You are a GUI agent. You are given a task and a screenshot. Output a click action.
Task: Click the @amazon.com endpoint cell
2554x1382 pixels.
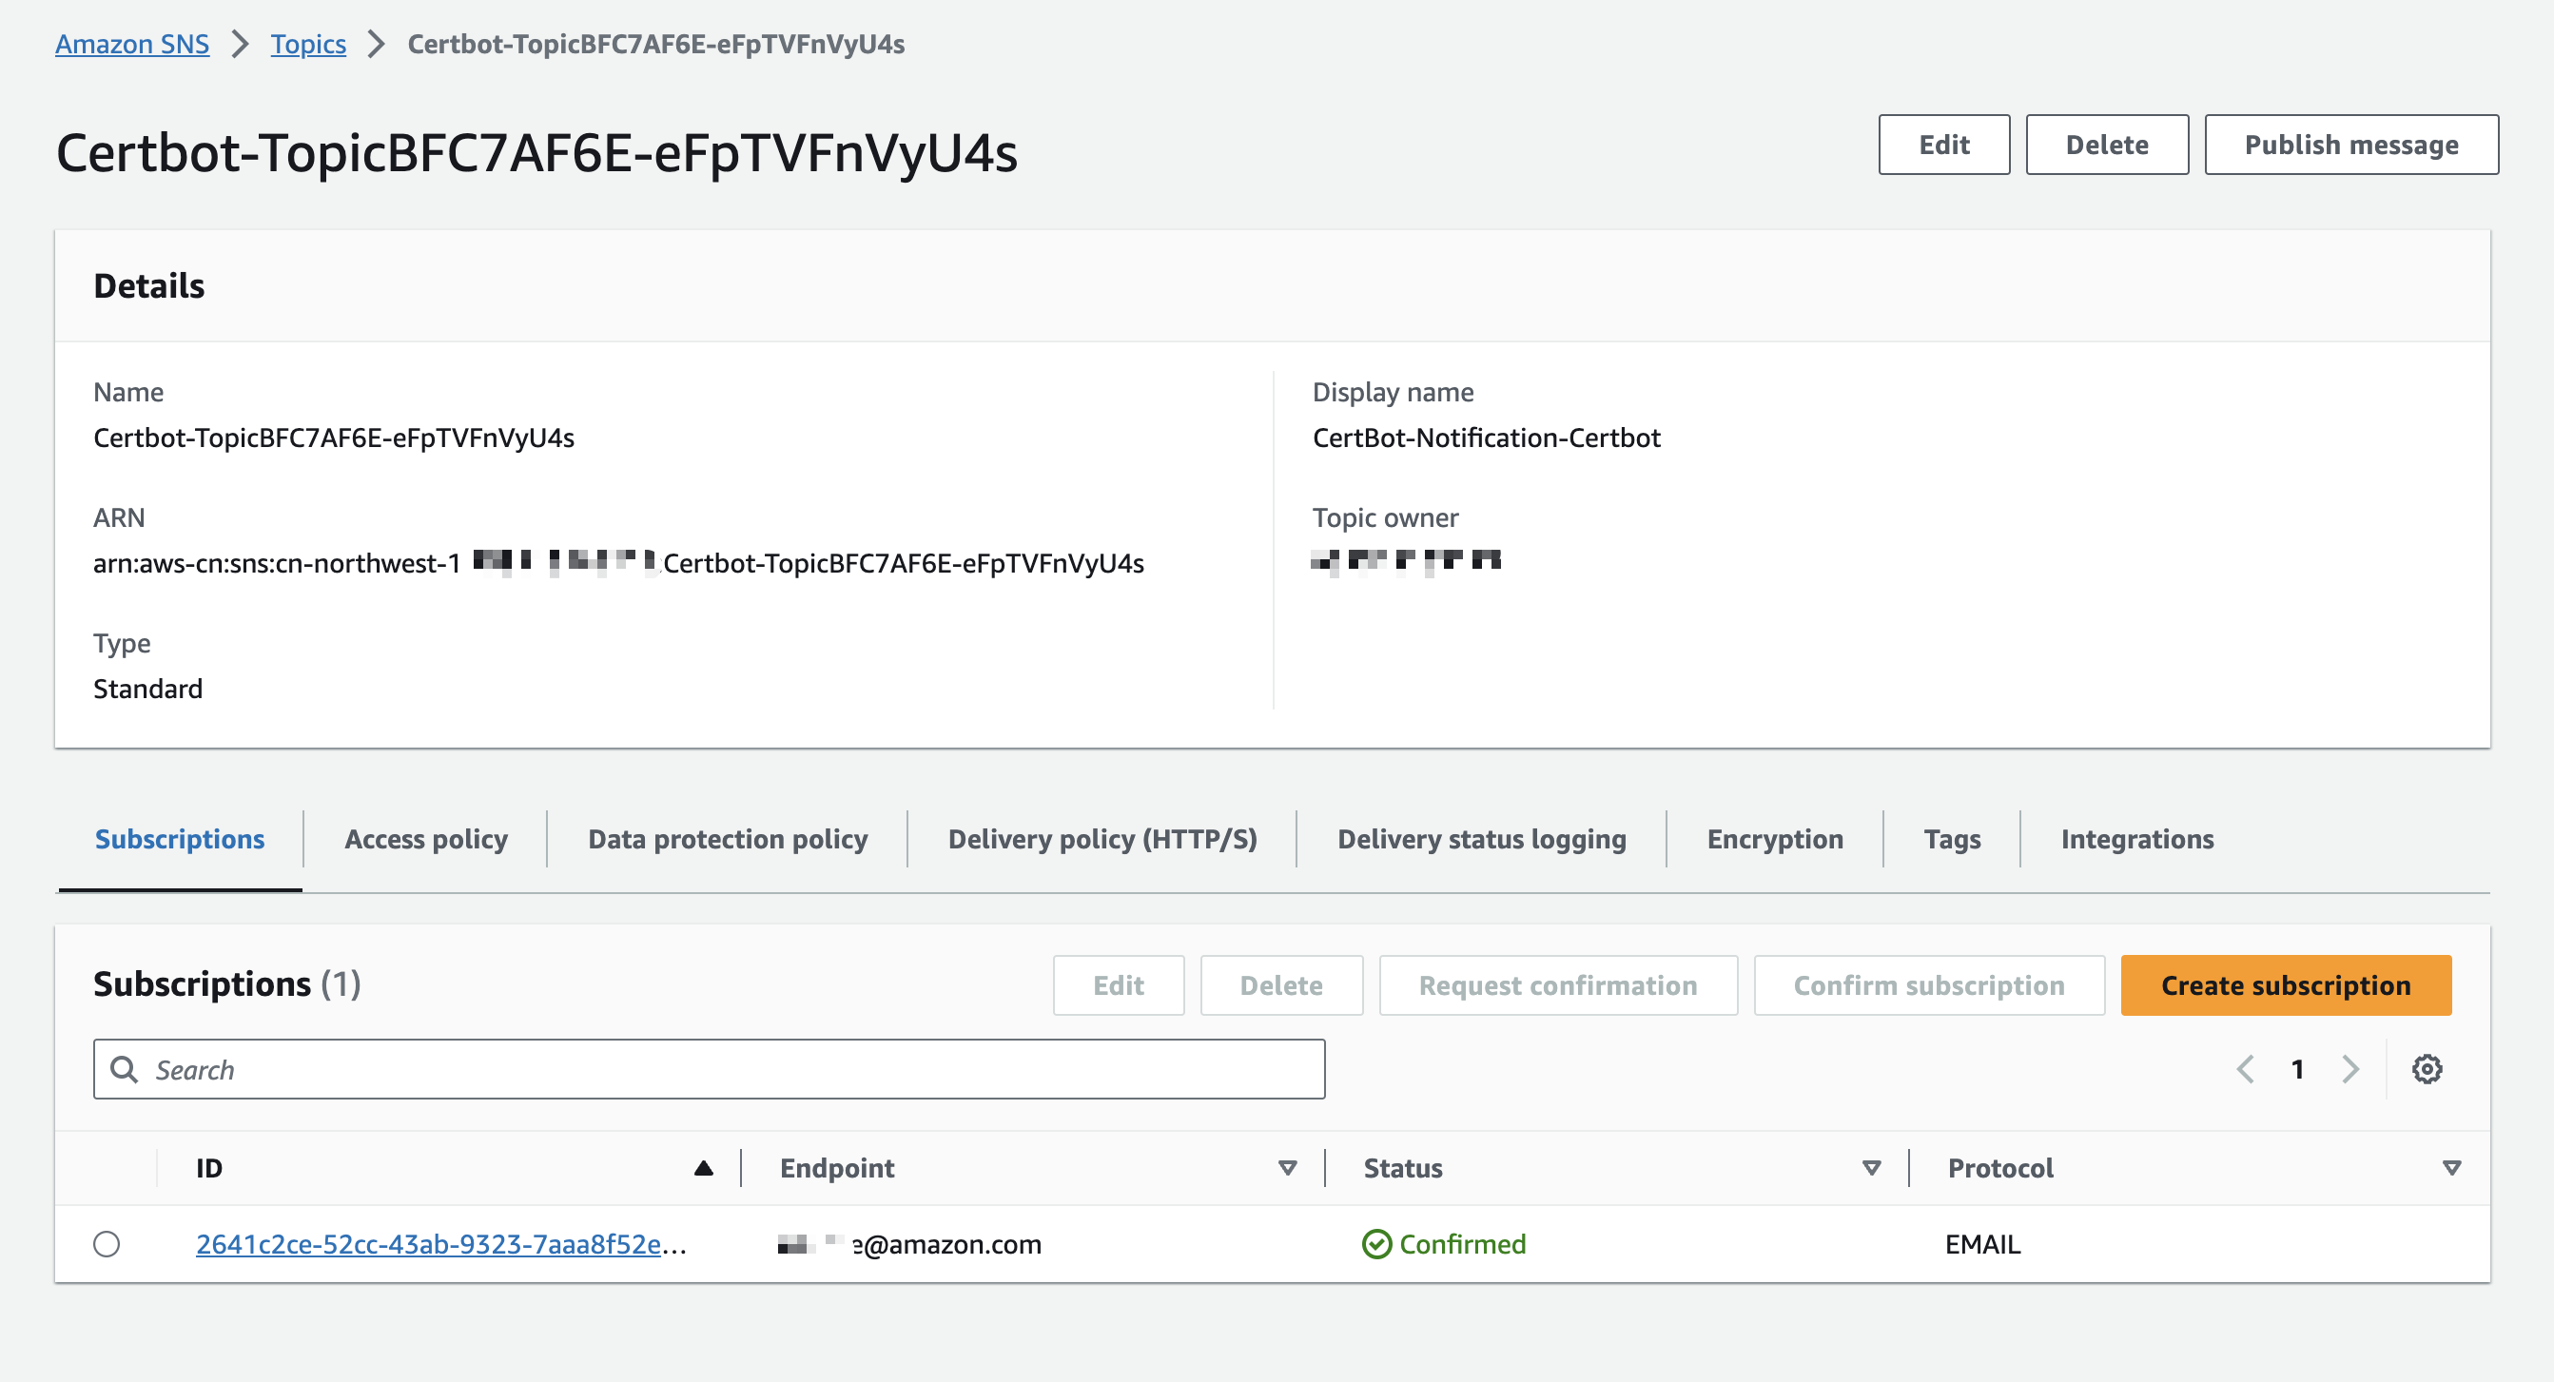[x=909, y=1243]
